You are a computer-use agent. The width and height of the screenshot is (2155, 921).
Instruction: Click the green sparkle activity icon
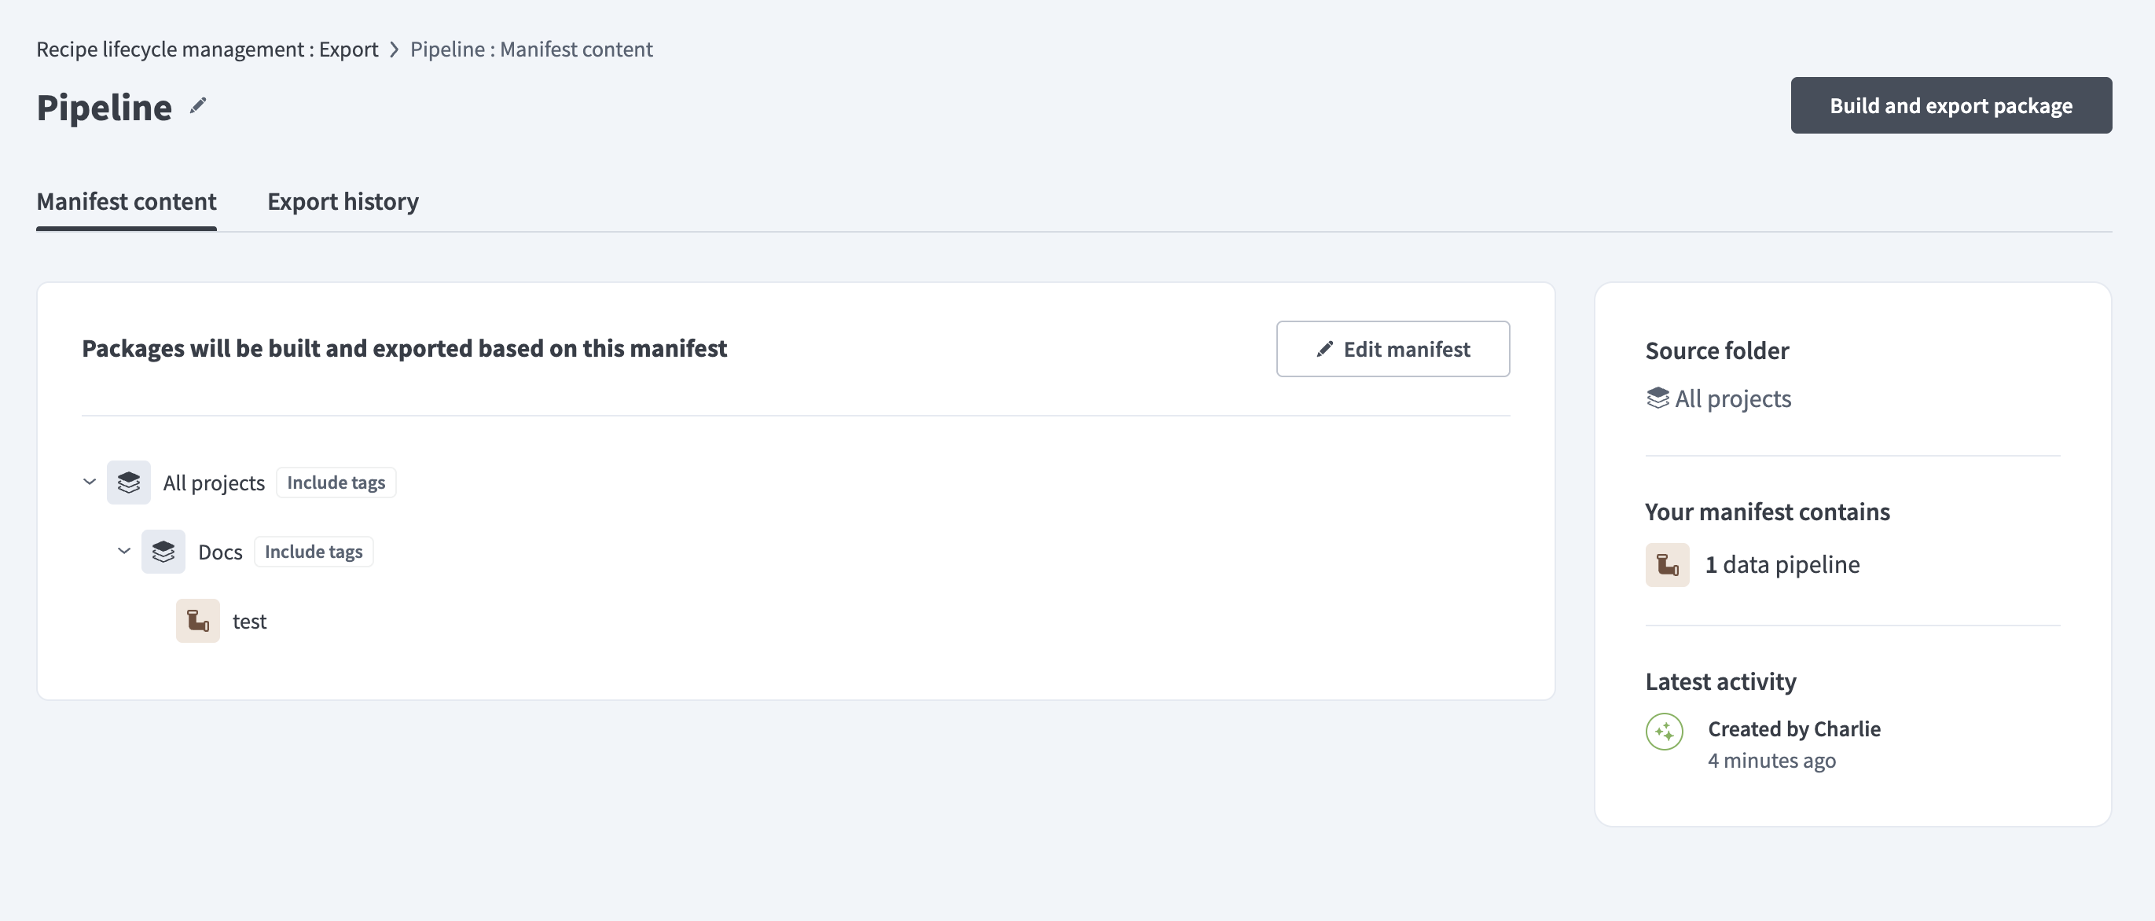(1666, 732)
